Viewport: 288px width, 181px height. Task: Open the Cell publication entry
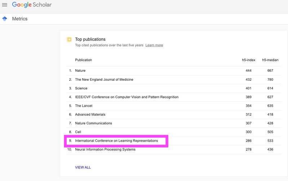pos(78,132)
